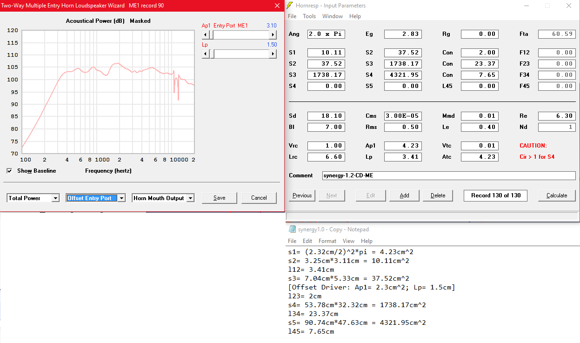The image size is (580, 343).
Task: Click Notepad line 'l34= 23.37cm'
Action: (x=313, y=314)
